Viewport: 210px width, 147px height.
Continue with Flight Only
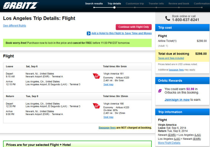[x=134, y=27]
